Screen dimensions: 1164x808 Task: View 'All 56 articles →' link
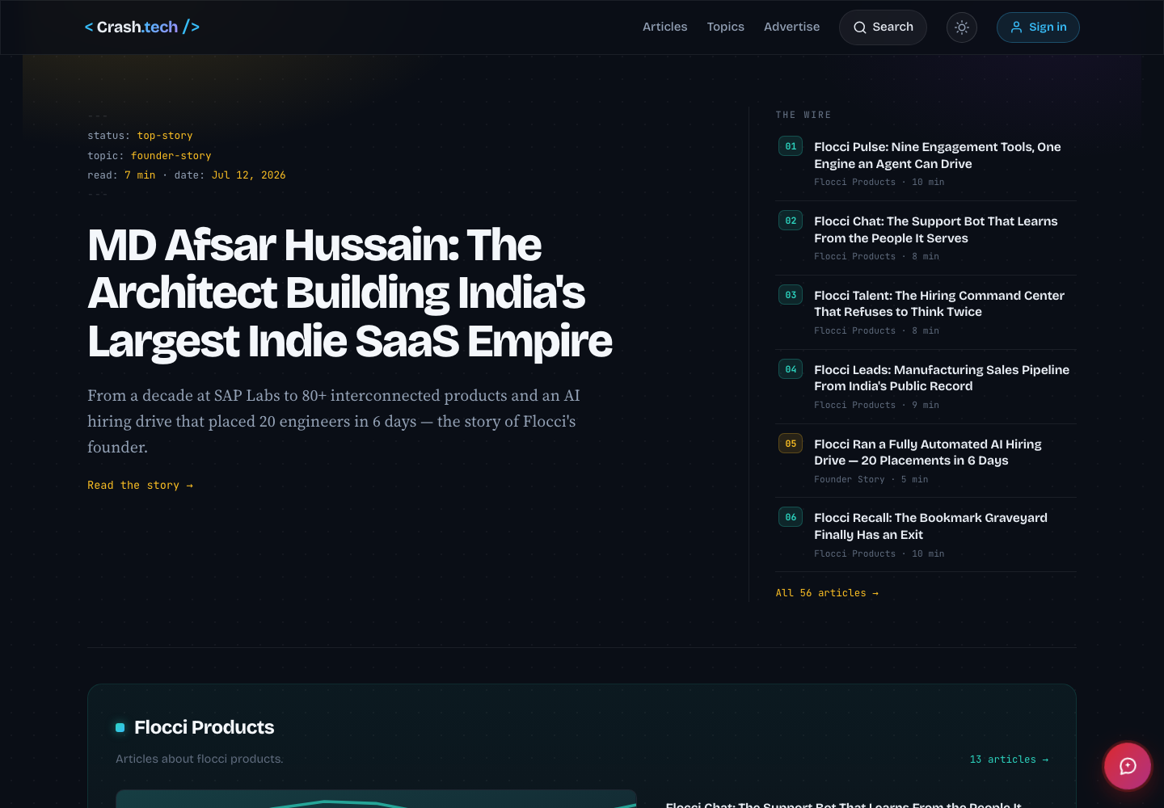(x=827, y=593)
